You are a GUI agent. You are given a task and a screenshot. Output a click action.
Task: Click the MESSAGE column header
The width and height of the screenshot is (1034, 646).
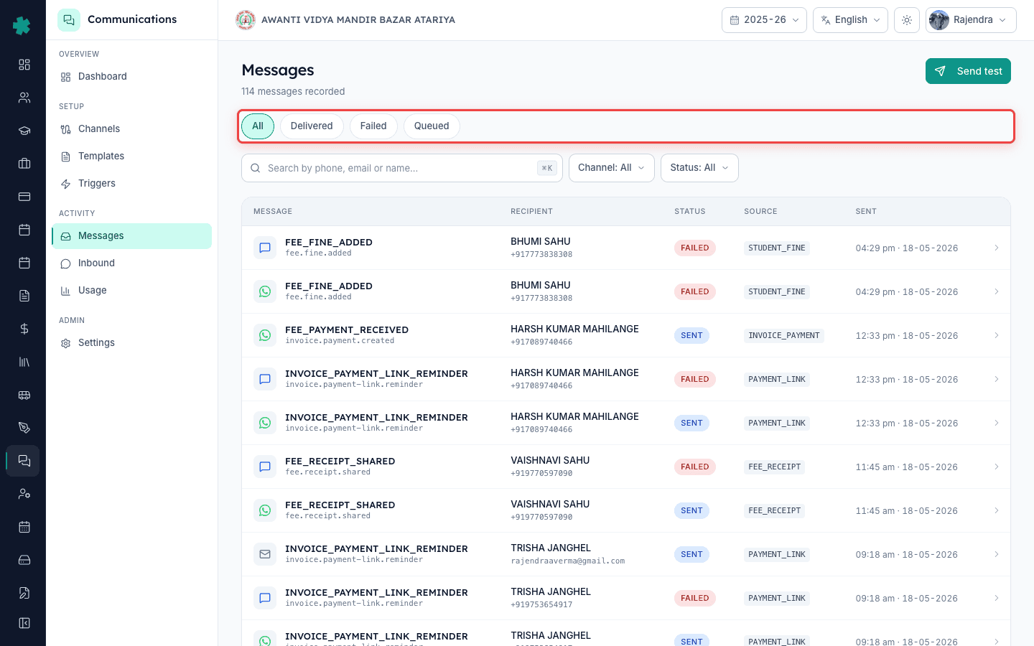pyautogui.click(x=273, y=212)
